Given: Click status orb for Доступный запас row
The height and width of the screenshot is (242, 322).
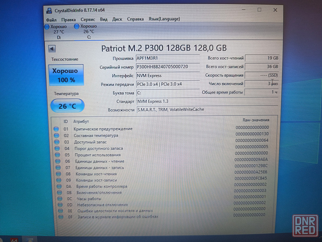Looking at the screenshot, I should (57, 142).
